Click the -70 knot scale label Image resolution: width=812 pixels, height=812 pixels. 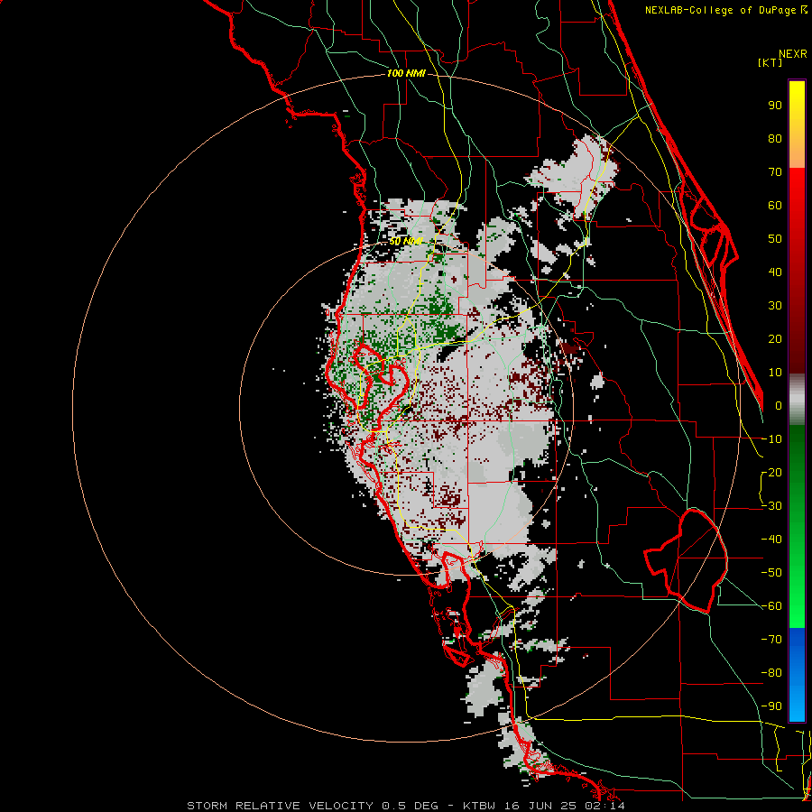[x=772, y=640]
